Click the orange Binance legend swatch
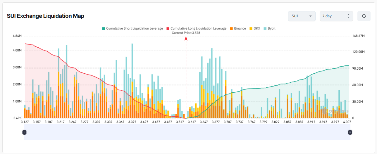 click(231, 28)
